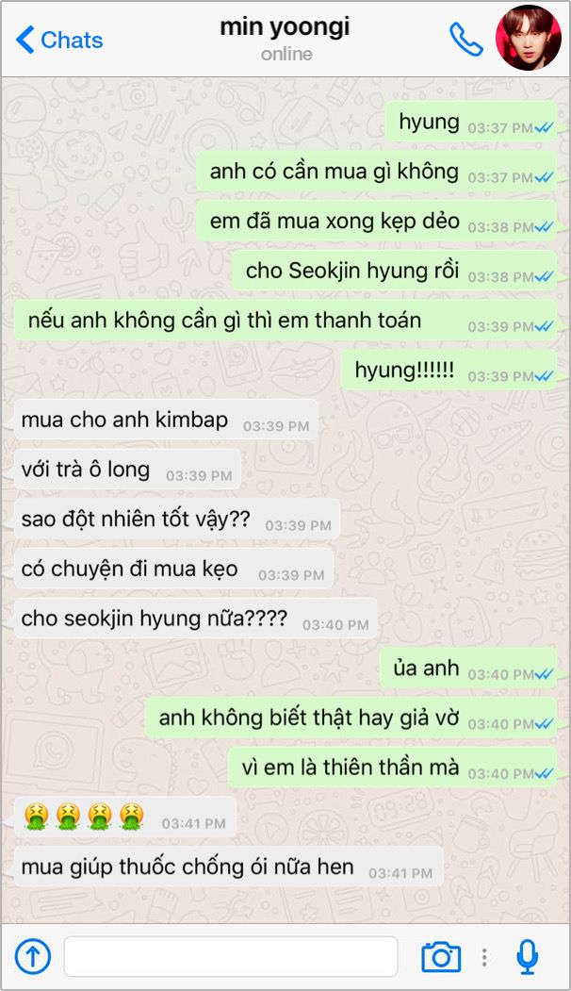The height and width of the screenshot is (991, 571).
Task: Tap the camera icon
Action: pos(441,957)
